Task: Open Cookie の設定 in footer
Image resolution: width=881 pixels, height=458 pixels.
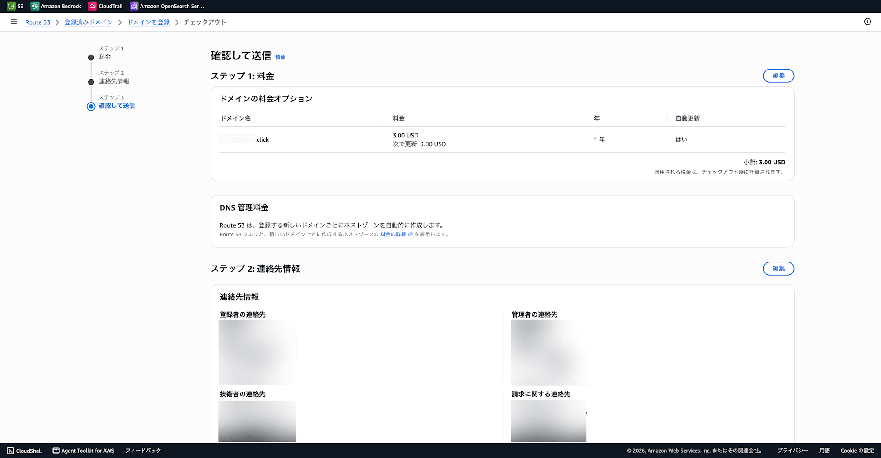Action: tap(857, 451)
